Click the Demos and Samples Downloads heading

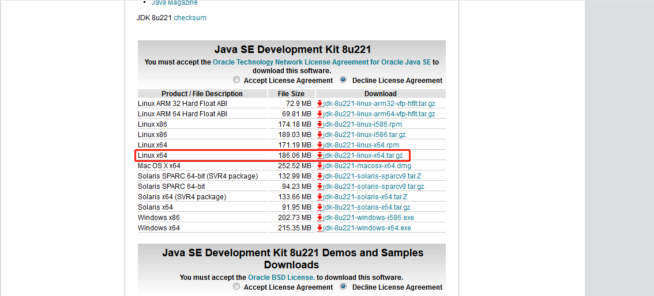pyautogui.click(x=292, y=259)
